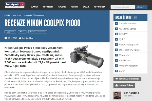The image size is (152, 101).
Task: Click the search input field
Action: tap(123, 7)
